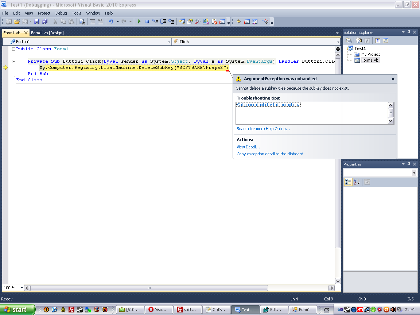Collapse the Button1_Click sub region
The width and height of the screenshot is (420, 315).
click(x=13, y=61)
